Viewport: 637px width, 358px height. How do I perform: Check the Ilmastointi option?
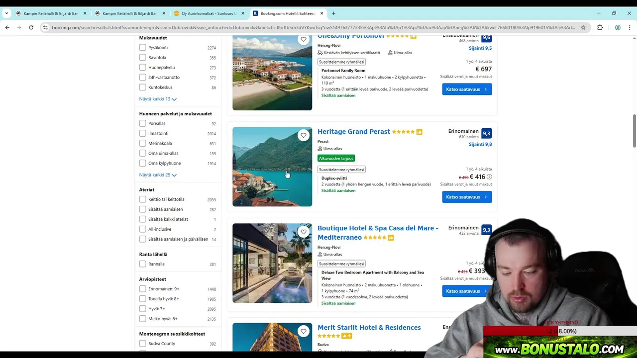pyautogui.click(x=143, y=133)
